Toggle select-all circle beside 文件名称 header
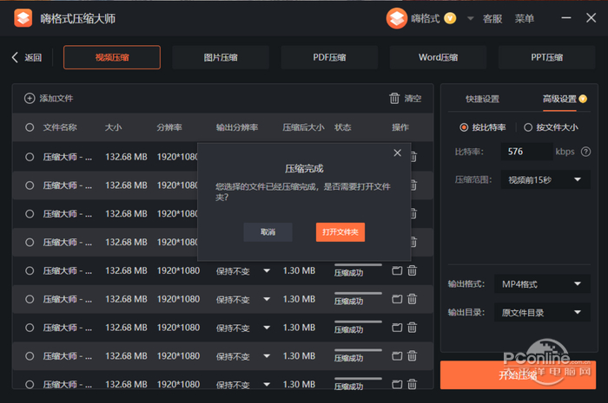 point(30,127)
